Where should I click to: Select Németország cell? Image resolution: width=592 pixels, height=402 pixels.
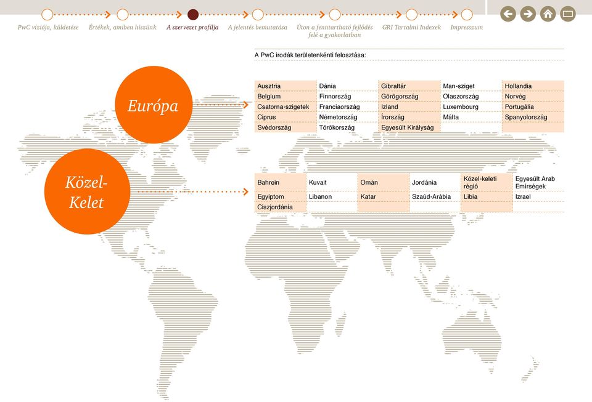(x=347, y=117)
